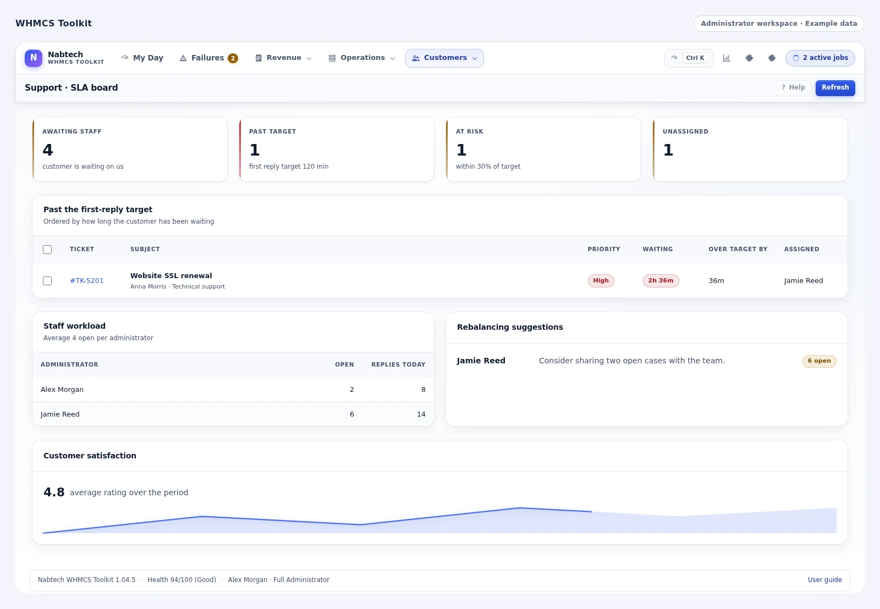Click the Open column header in Staff workload
The width and height of the screenshot is (880, 609).
pyautogui.click(x=344, y=365)
